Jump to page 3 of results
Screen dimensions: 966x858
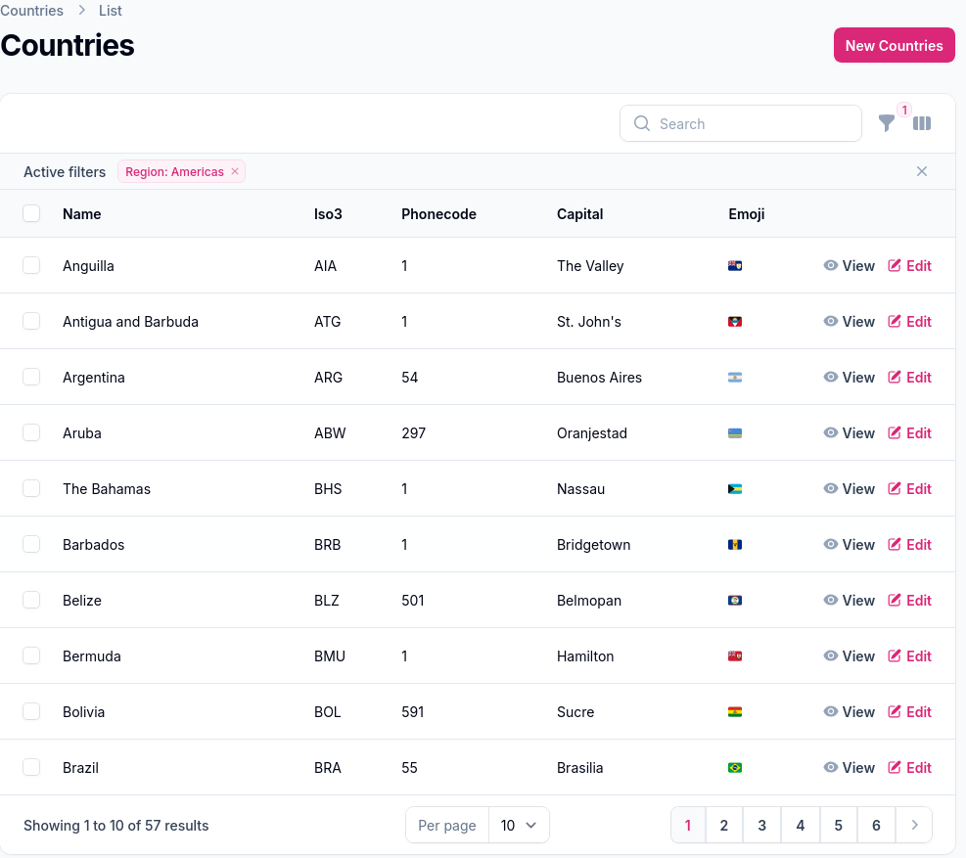[762, 825]
